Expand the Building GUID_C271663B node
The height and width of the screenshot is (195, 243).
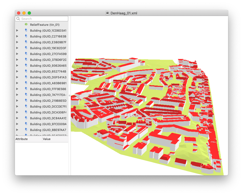pos(17,36)
